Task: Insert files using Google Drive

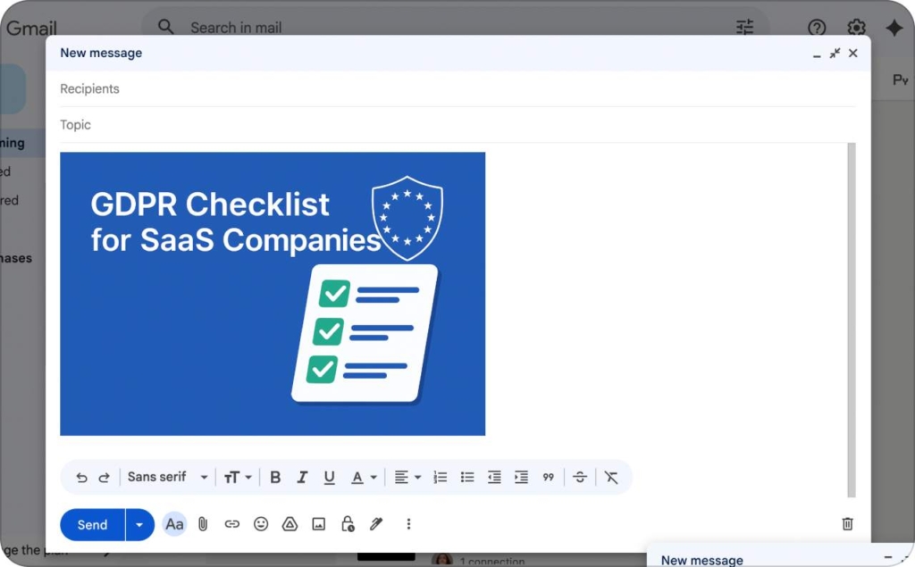Action: 290,524
